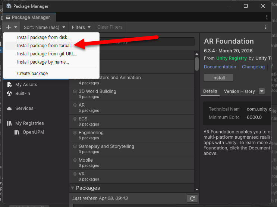Click the OpenUPM registry icon
277x207 pixels.
point(17,132)
